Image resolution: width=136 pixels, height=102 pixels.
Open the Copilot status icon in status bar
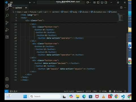[x=110, y=91]
